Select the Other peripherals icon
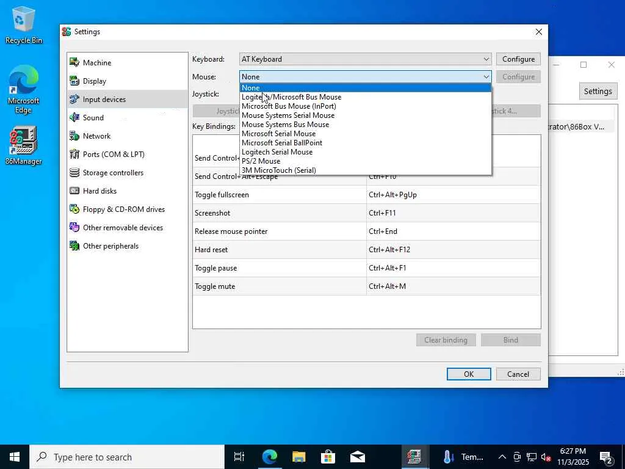 pyautogui.click(x=74, y=246)
